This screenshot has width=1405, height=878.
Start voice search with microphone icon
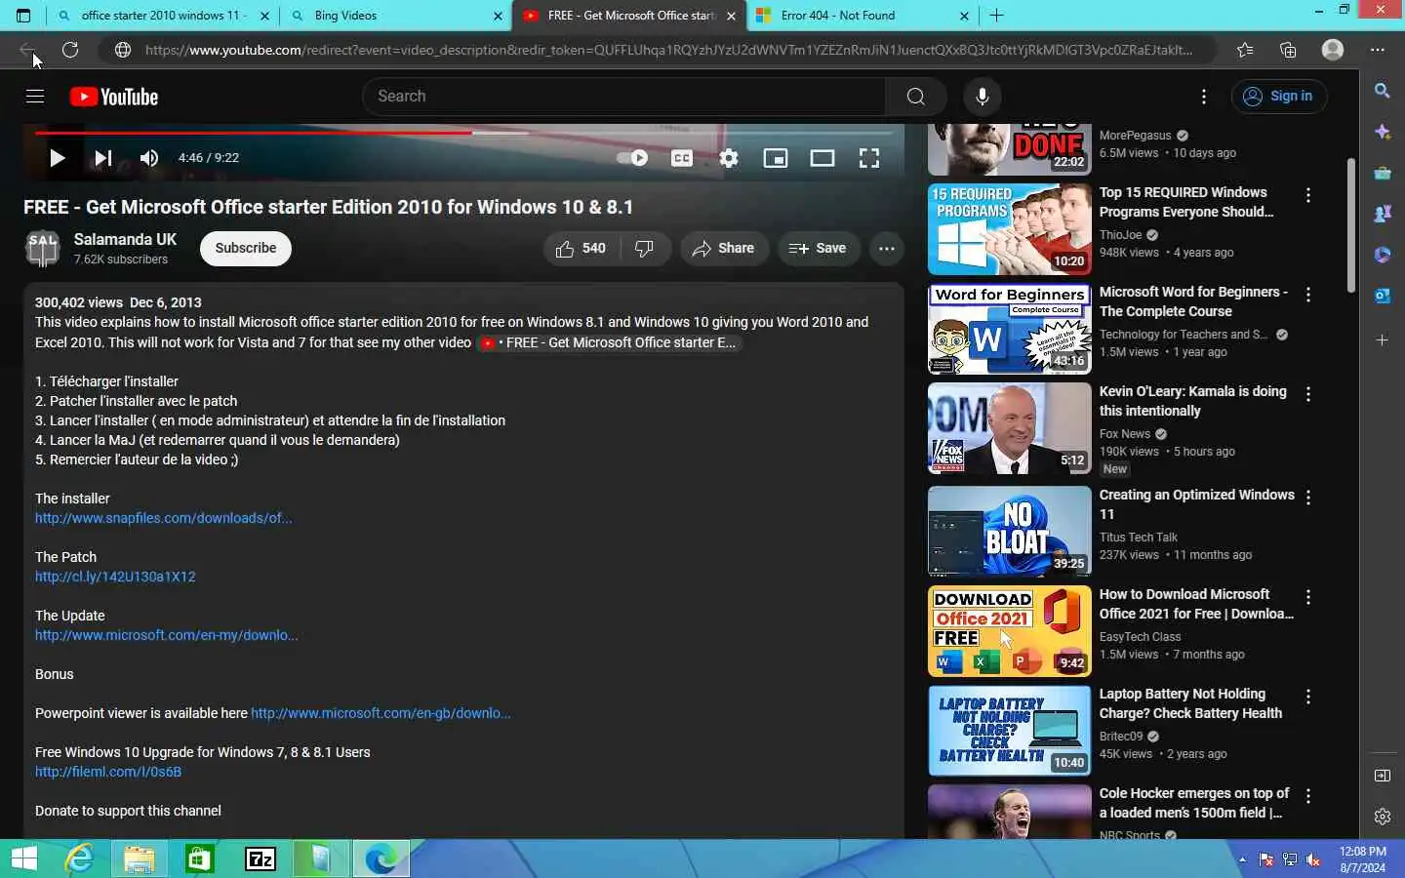983,97
